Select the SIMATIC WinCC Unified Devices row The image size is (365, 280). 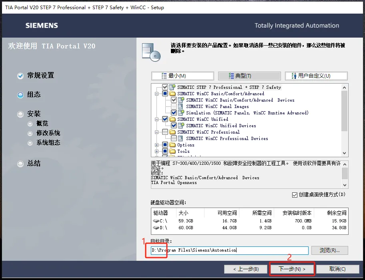(x=221, y=126)
